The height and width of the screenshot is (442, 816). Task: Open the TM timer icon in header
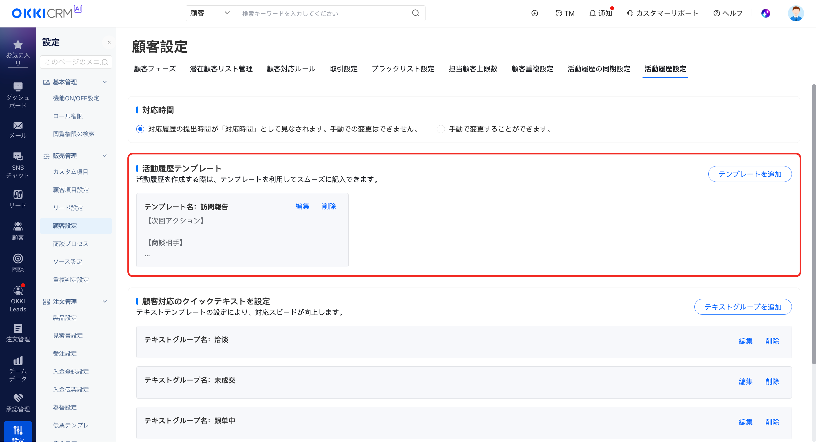tap(565, 13)
